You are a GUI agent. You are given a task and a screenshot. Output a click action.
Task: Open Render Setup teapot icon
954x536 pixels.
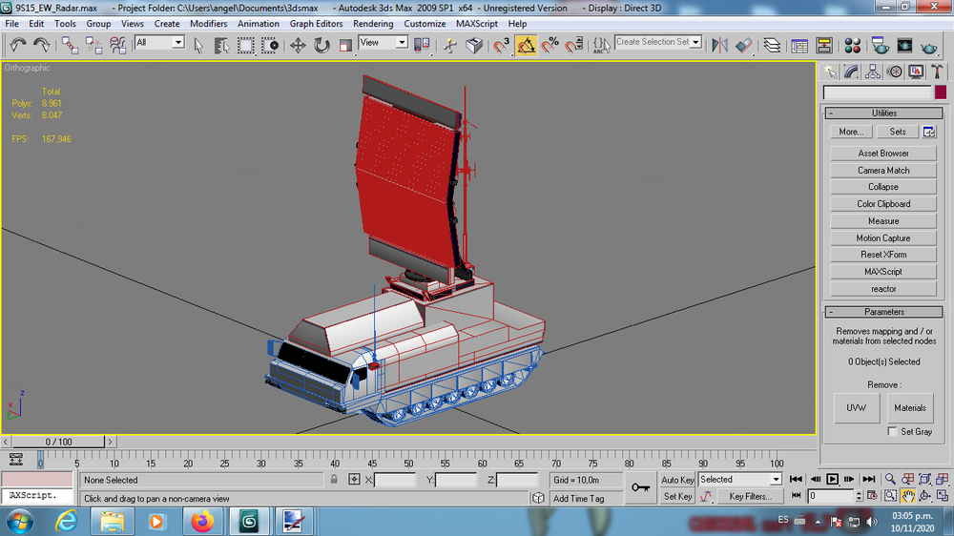pos(880,45)
